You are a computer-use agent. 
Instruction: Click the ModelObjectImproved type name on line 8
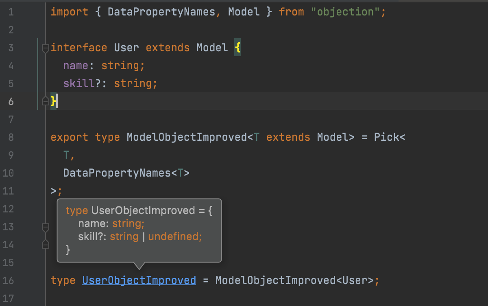(187, 137)
